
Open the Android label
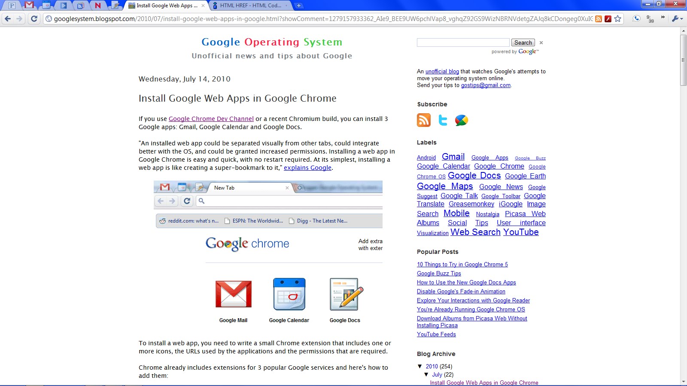[x=426, y=158]
